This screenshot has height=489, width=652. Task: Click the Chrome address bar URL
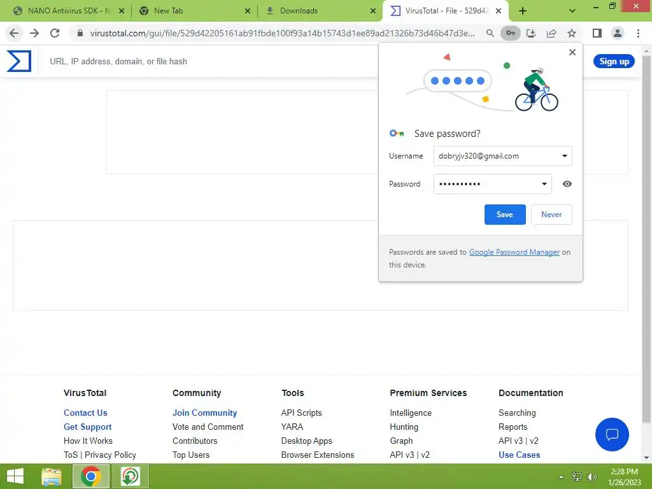click(282, 33)
